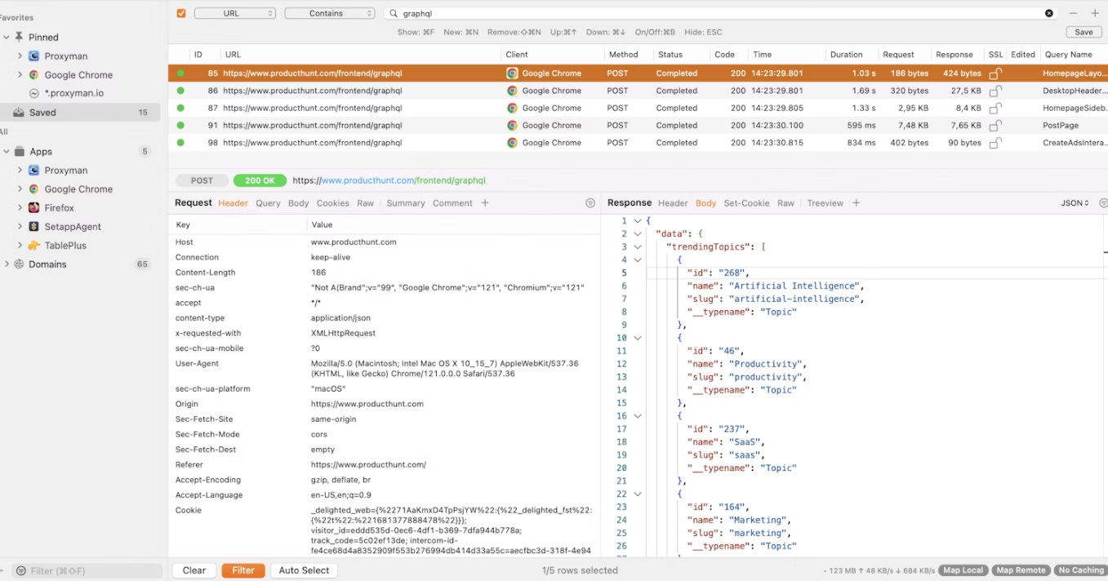
Task: Select request row ID 86
Action: 638,91
